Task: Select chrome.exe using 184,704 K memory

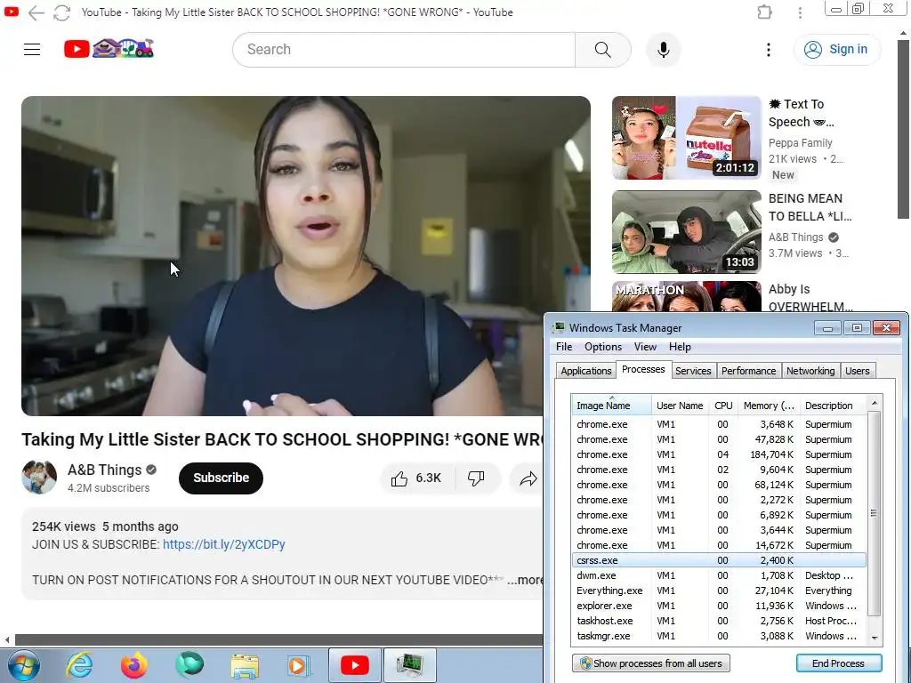Action: [x=719, y=454]
